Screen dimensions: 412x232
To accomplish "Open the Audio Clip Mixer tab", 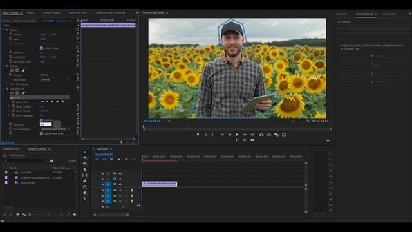I will 110,12.
